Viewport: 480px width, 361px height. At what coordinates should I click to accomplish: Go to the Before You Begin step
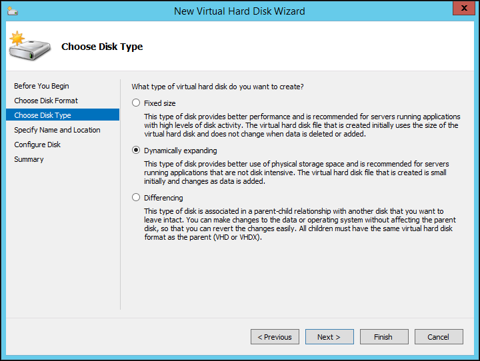pos(41,86)
